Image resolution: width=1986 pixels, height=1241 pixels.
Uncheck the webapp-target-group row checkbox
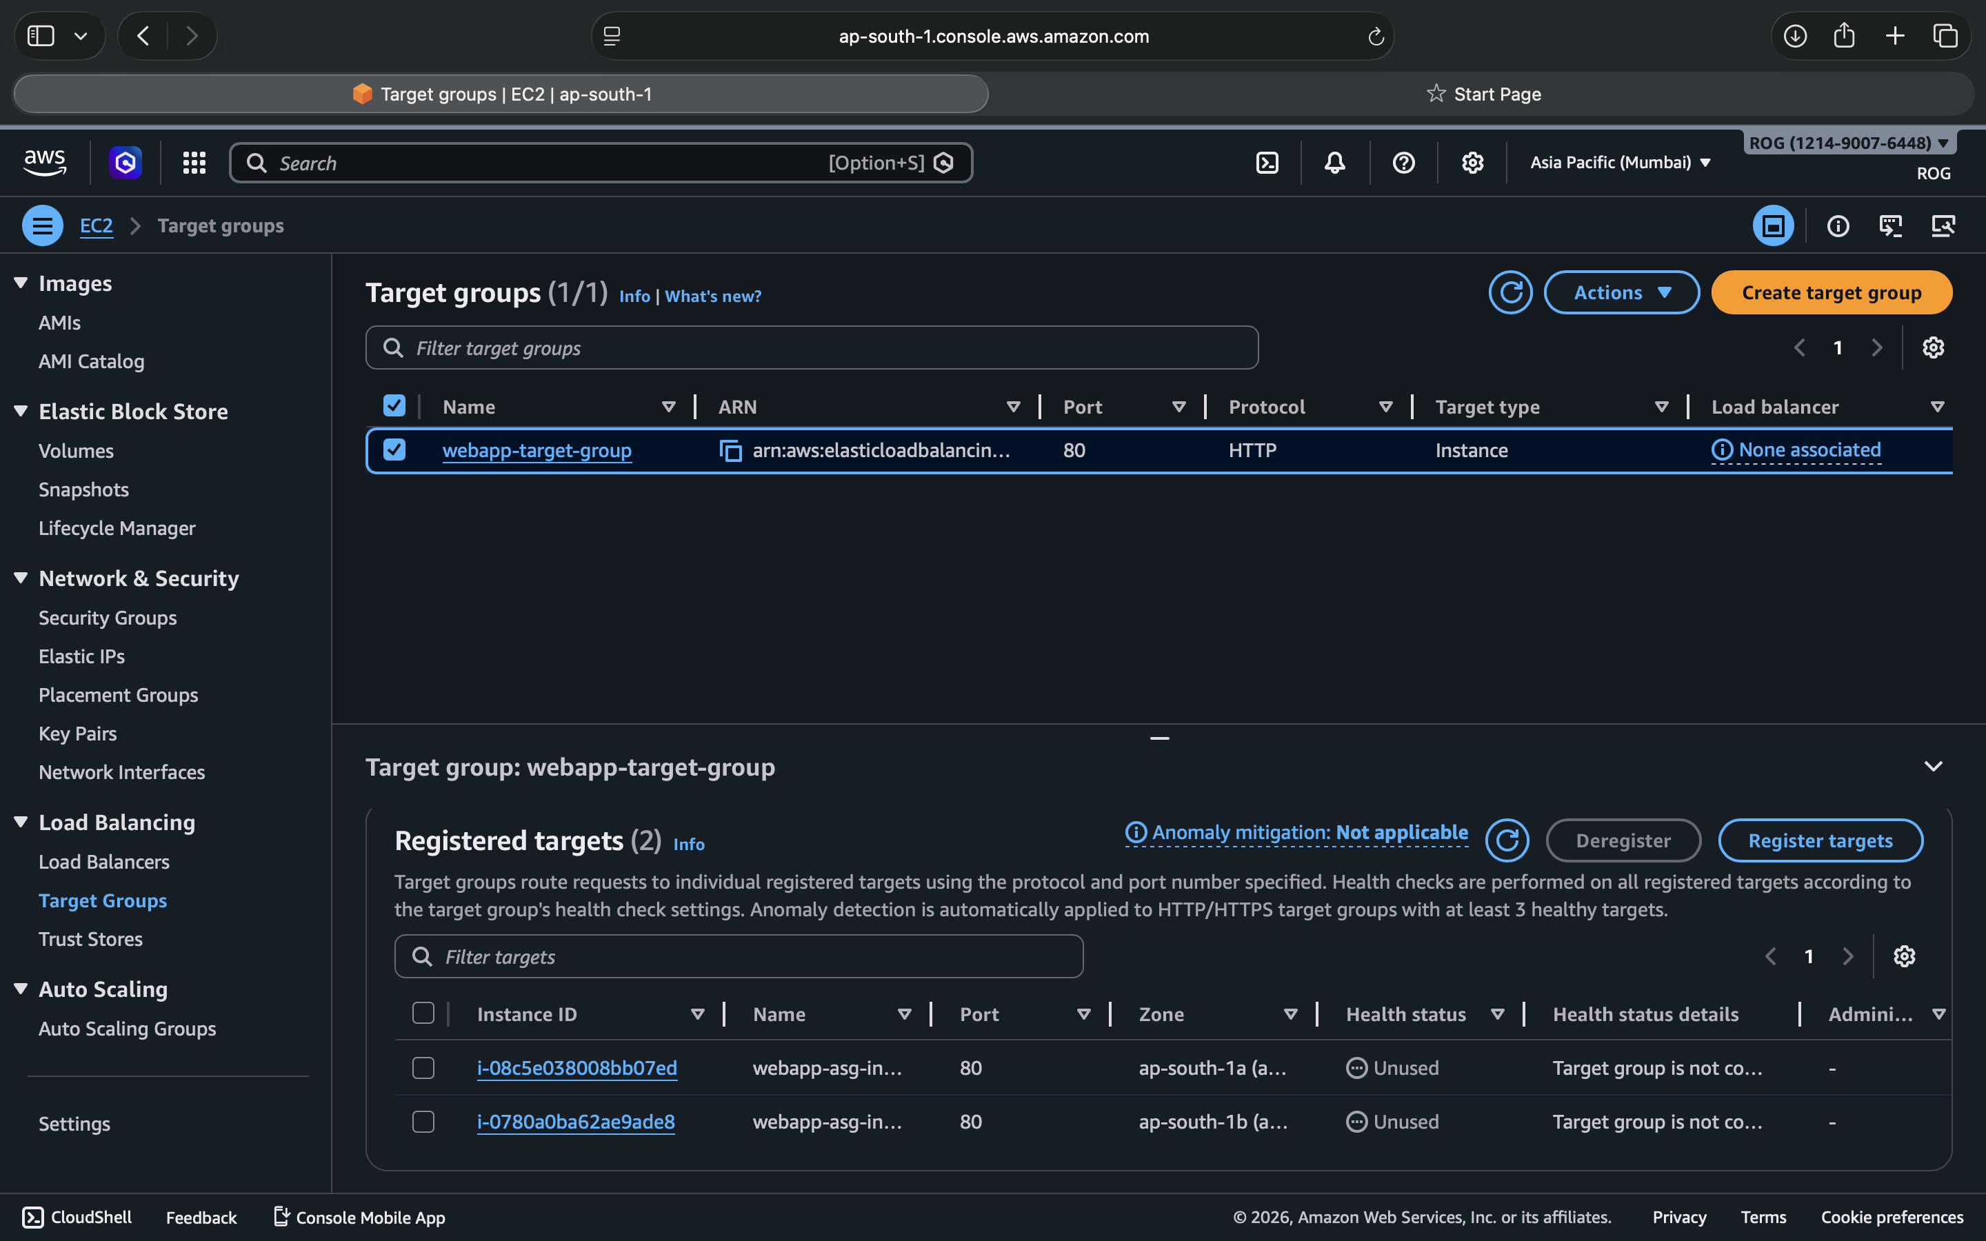coord(394,450)
